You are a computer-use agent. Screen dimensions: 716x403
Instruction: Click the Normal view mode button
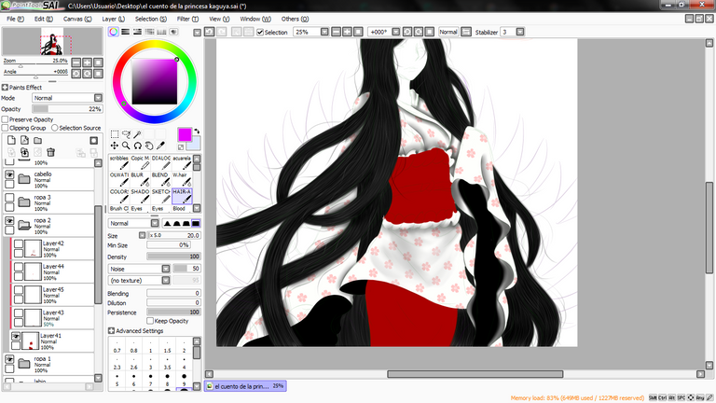click(447, 32)
